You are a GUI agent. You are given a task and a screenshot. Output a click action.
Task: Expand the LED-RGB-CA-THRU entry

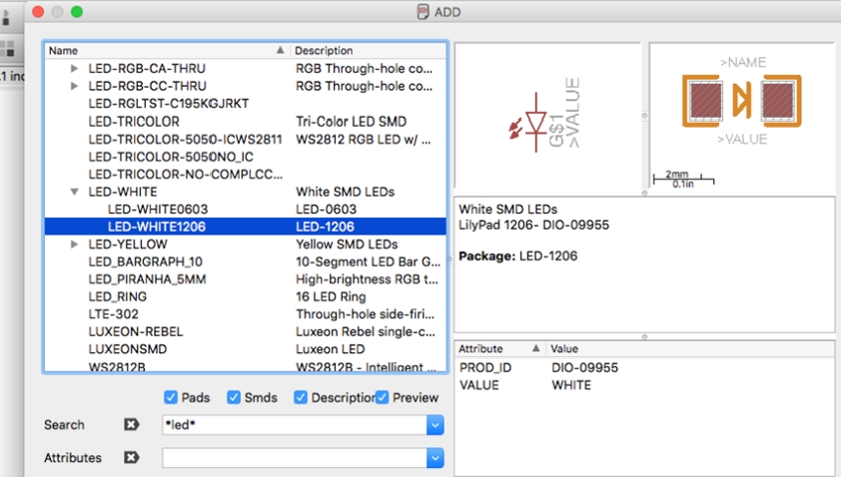click(75, 68)
